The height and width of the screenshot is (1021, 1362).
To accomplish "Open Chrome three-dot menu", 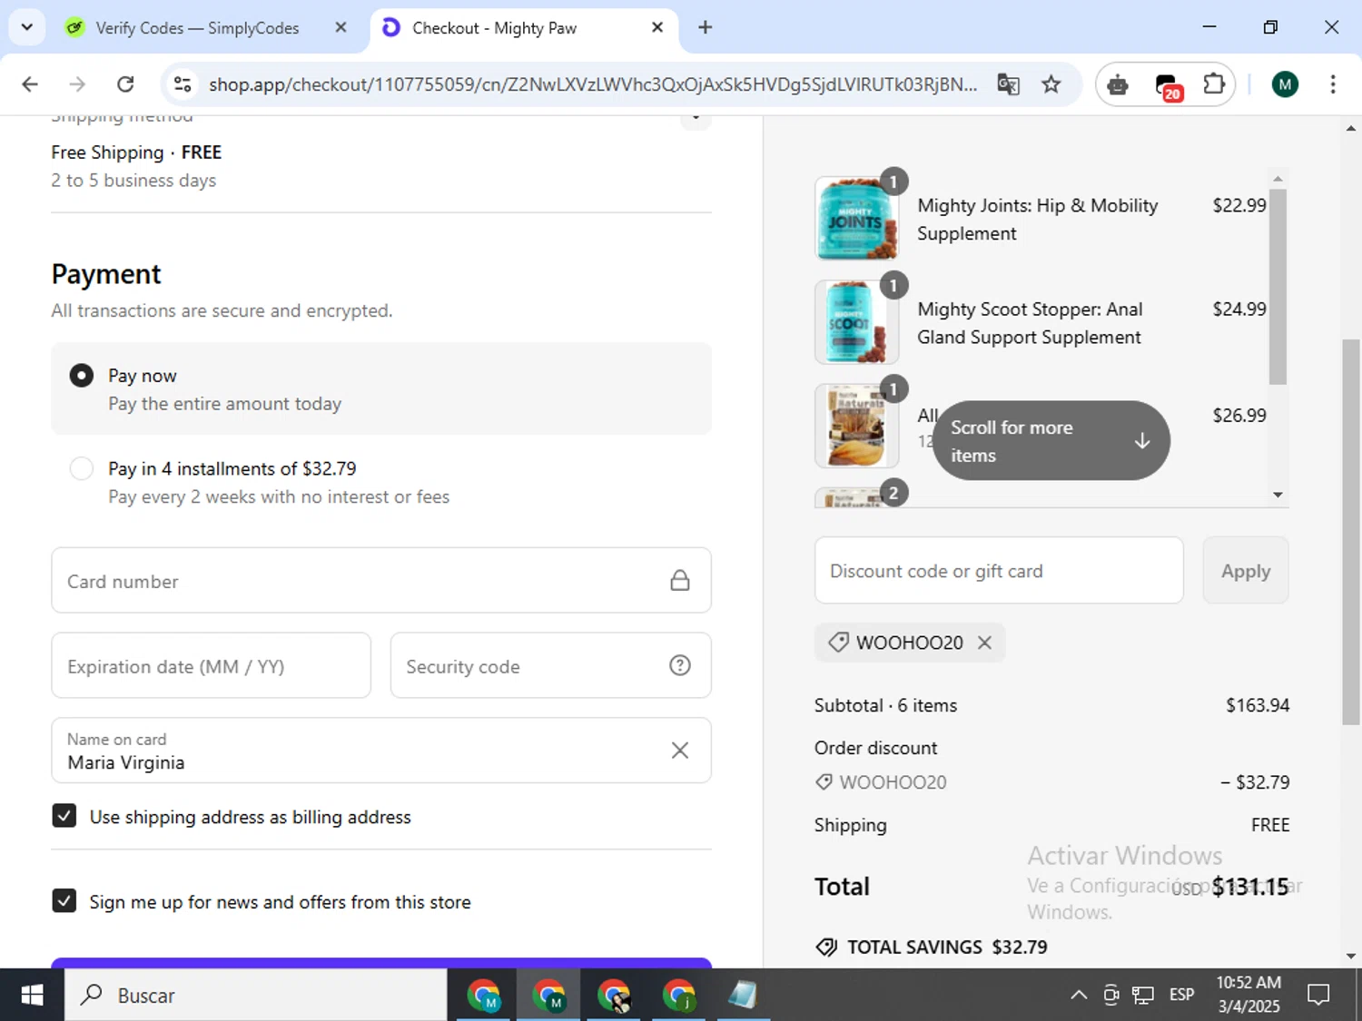I will click(x=1332, y=84).
